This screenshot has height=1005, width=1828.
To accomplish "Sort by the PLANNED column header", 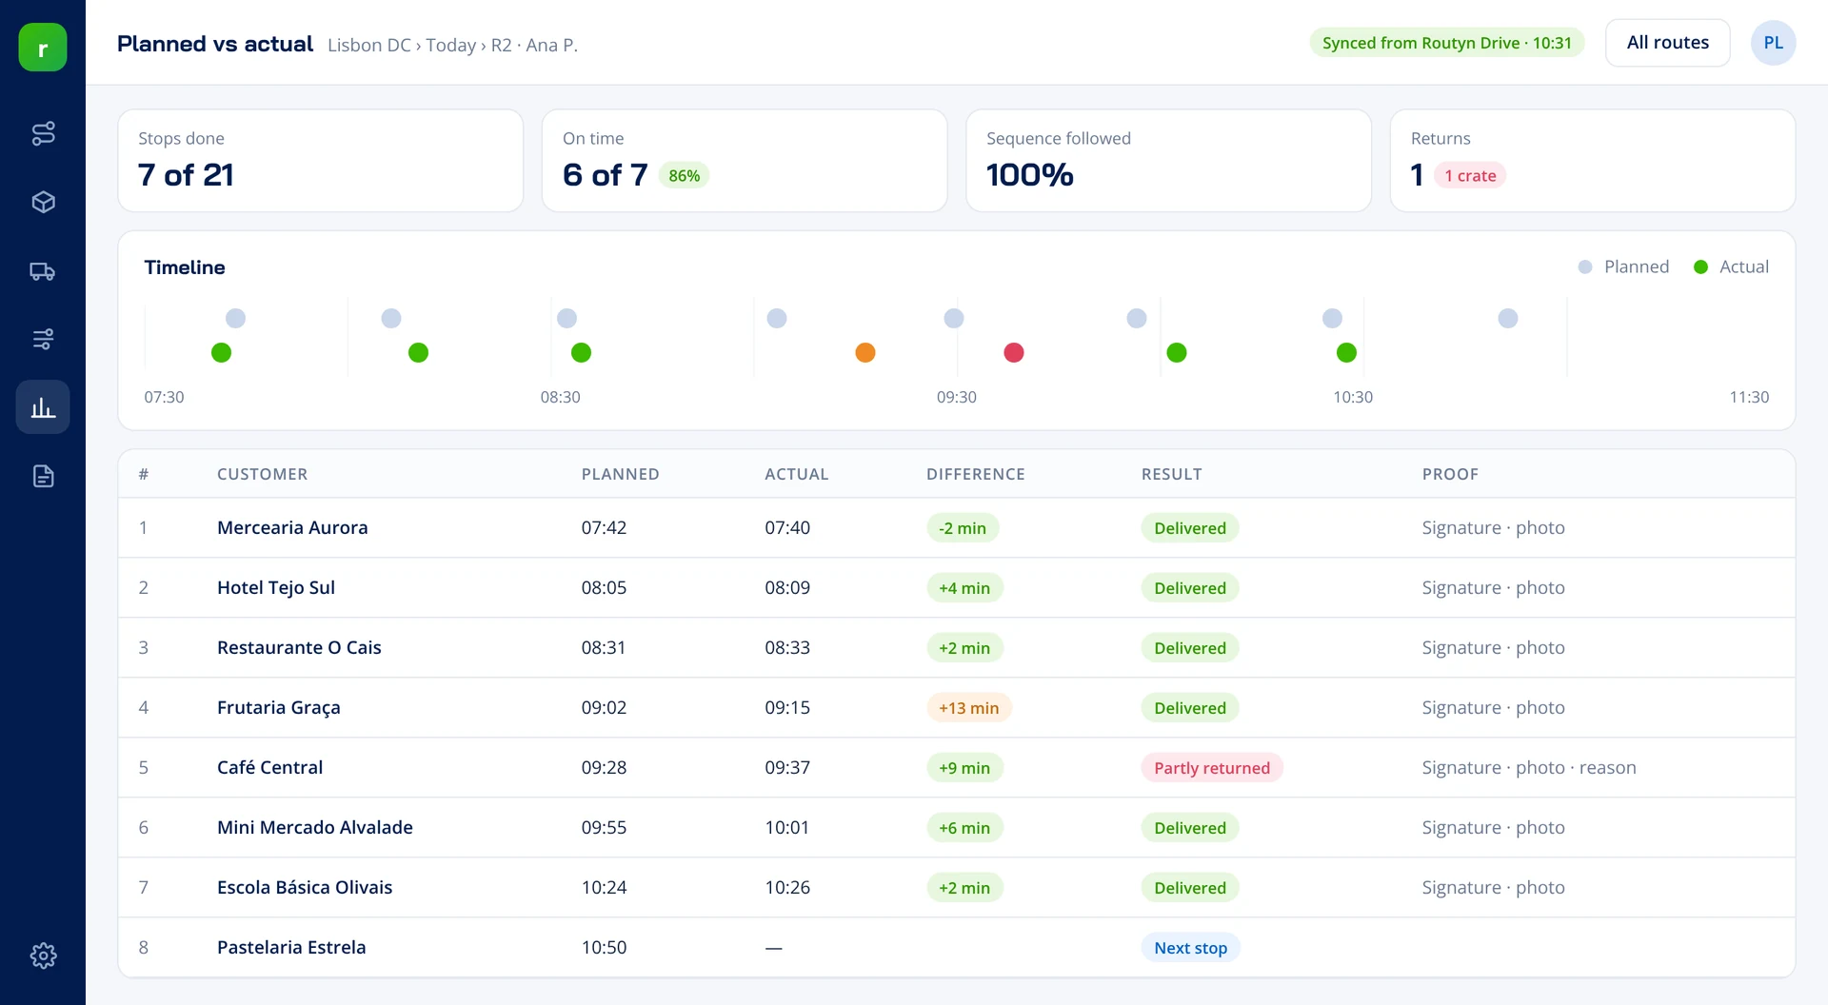I will [620, 474].
